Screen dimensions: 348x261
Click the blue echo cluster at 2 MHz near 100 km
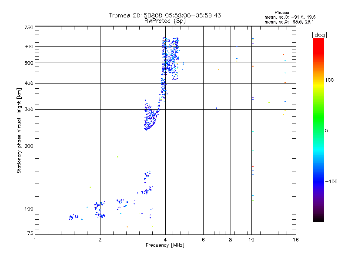pyautogui.click(x=100, y=210)
